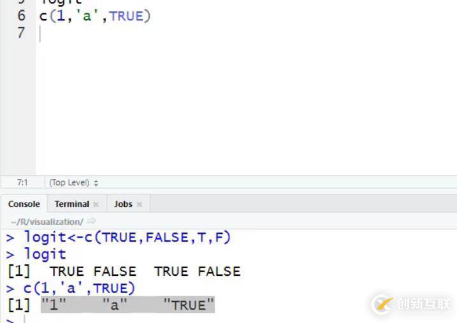Click the highlighted output "1" "a" "TRUE"
The image size is (457, 323).
pos(127,305)
